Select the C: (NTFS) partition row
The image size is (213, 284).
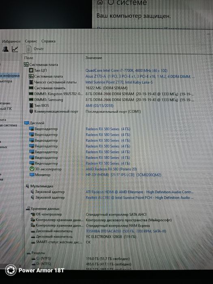[109, 258]
